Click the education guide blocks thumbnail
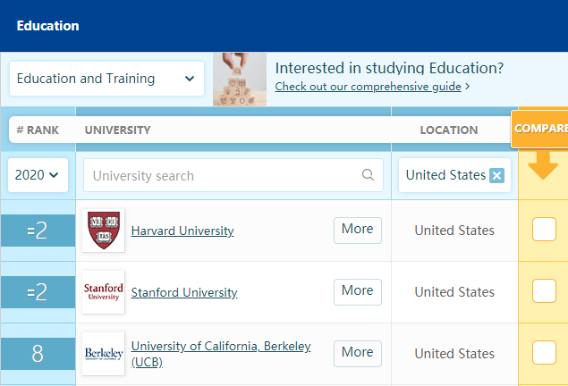The image size is (568, 386). tap(239, 79)
